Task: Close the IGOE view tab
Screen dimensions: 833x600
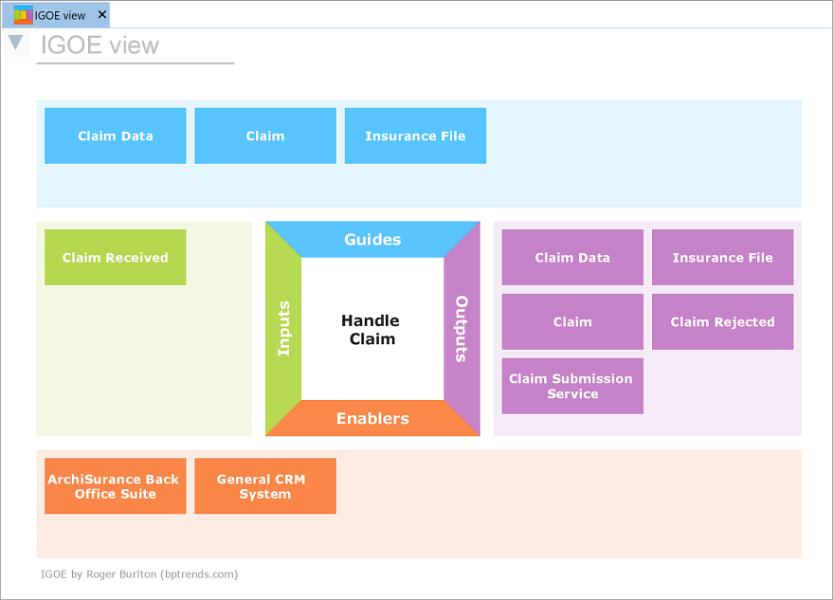Action: click(102, 14)
